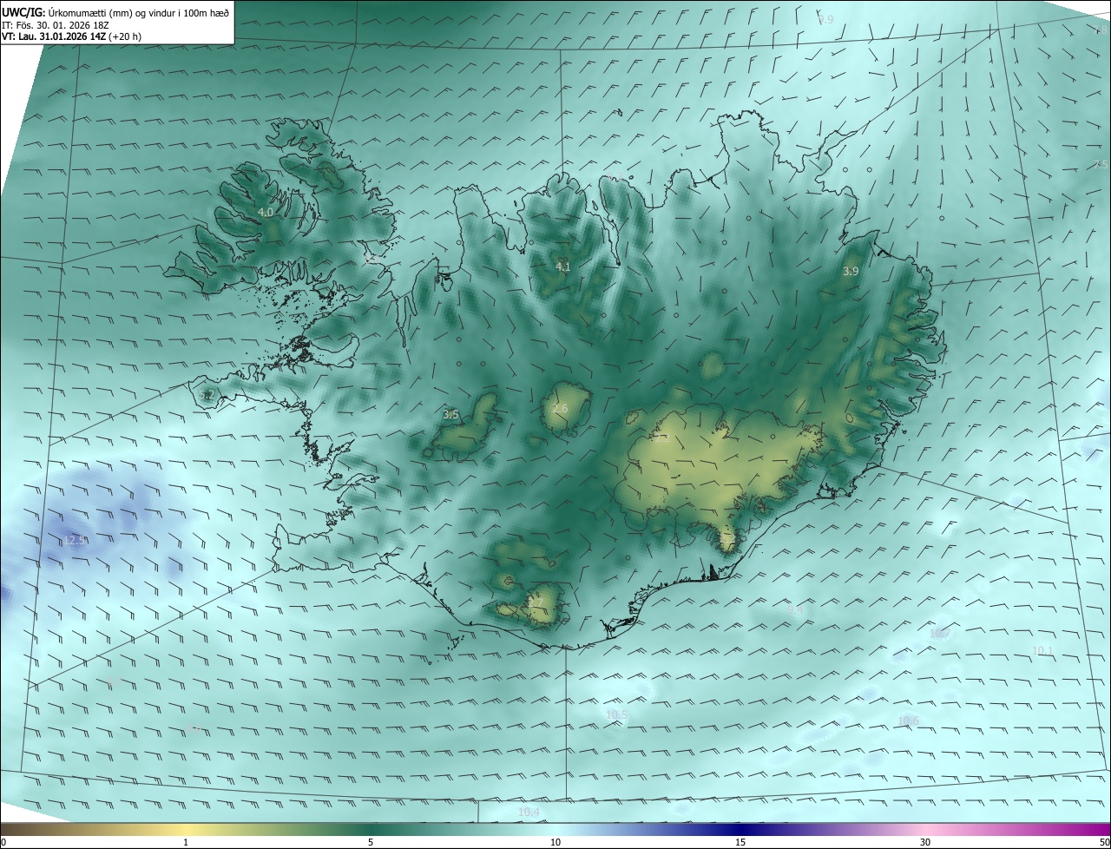This screenshot has height=849, width=1111.
Task: Click the "VT: Lau. 31.01.2026 14Z (+20 h)" line
Action: (71, 36)
